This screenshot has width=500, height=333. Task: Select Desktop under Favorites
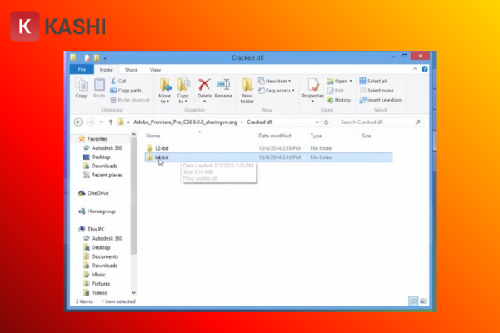(x=101, y=157)
